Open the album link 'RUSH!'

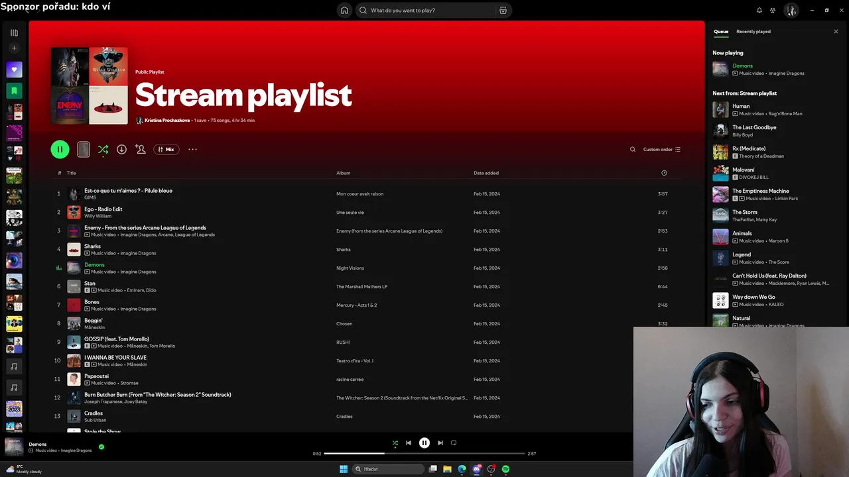click(x=343, y=343)
